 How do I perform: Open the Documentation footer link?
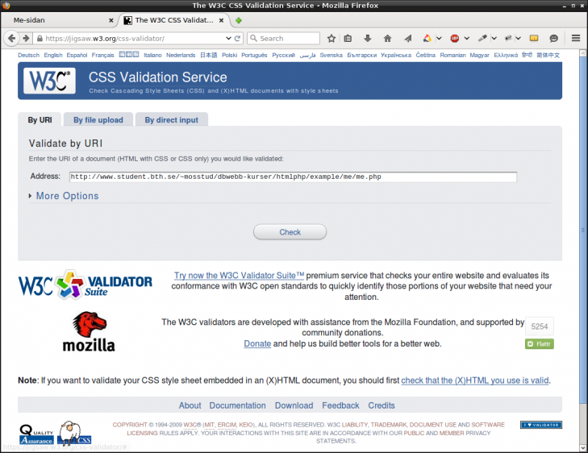coord(237,405)
